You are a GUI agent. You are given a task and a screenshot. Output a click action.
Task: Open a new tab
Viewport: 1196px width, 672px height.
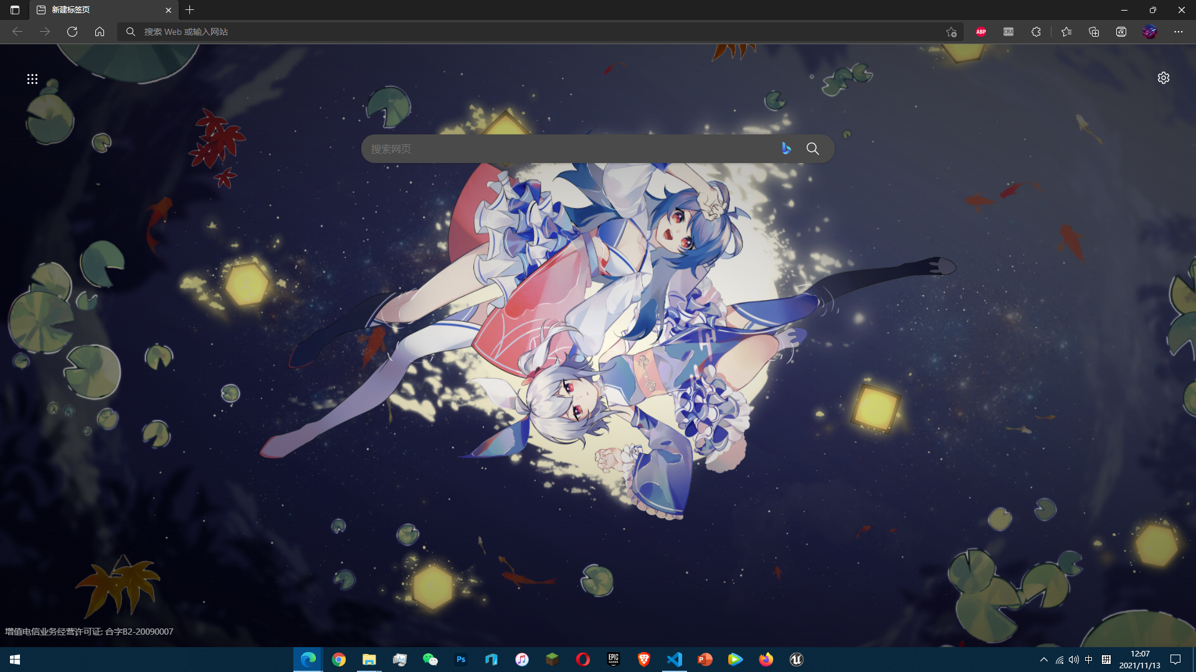[x=190, y=10]
